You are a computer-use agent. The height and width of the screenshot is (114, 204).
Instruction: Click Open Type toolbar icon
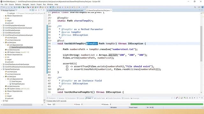[40, 7]
